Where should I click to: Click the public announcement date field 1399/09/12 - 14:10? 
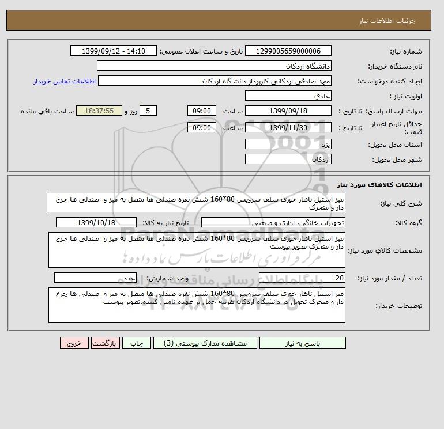[x=113, y=51]
